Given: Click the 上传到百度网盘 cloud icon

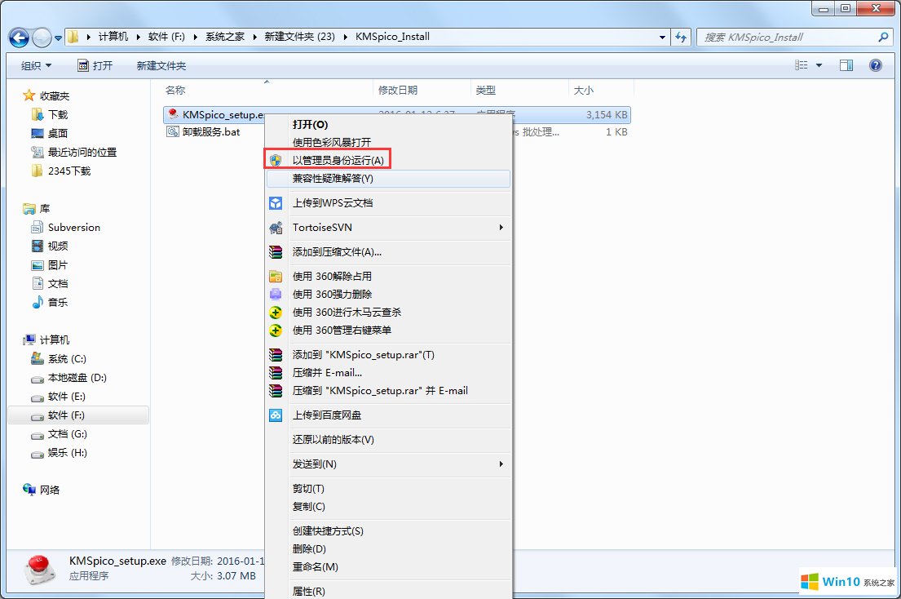Looking at the screenshot, I should [276, 415].
